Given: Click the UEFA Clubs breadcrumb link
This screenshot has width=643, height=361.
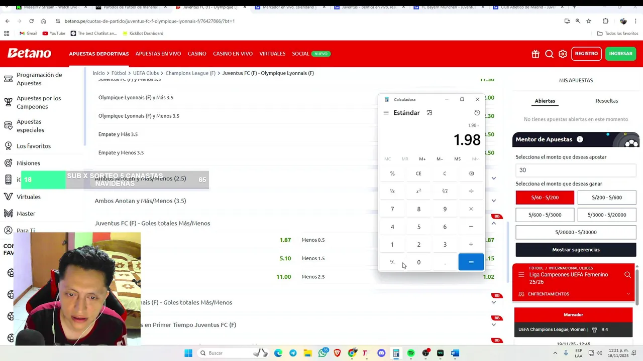Looking at the screenshot, I should pyautogui.click(x=146, y=73).
